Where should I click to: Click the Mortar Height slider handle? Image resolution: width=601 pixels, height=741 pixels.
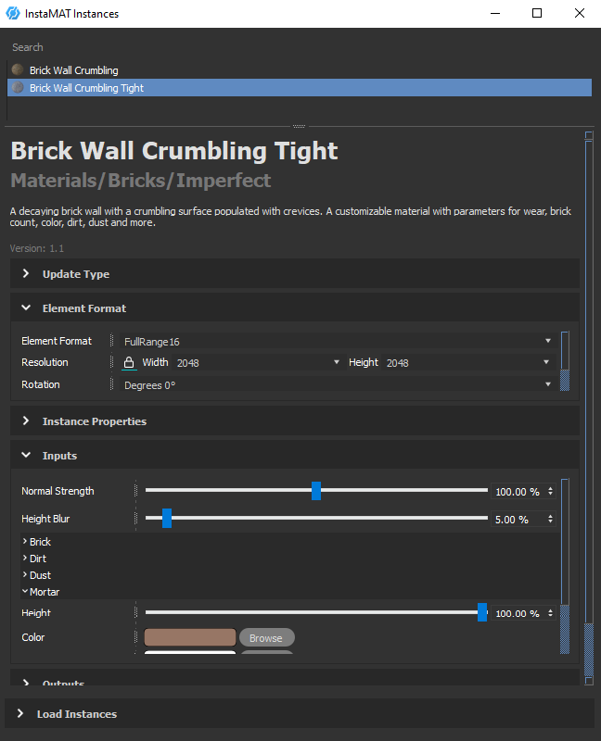coord(482,612)
